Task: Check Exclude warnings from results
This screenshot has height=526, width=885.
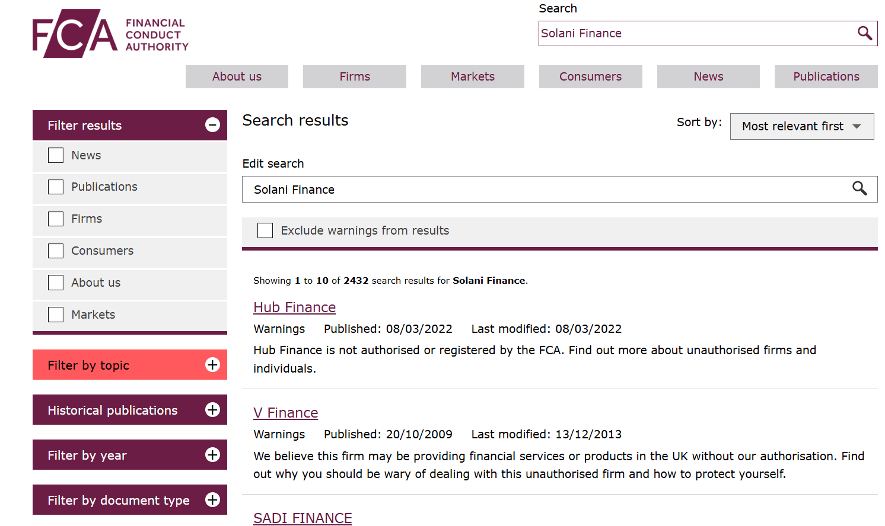Action: point(265,230)
